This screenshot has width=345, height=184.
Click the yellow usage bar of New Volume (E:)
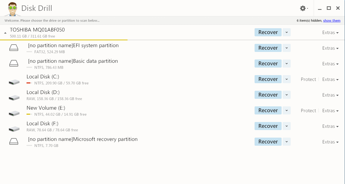coord(28,114)
